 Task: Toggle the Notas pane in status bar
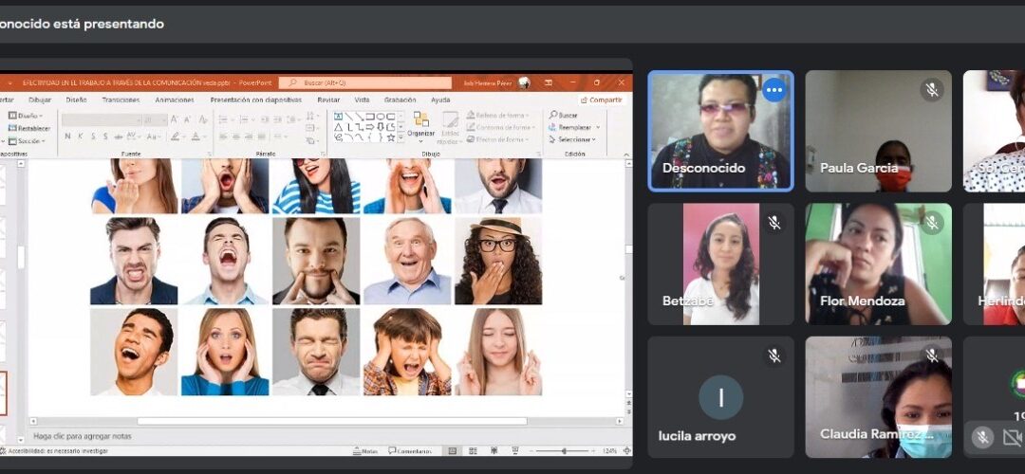coord(365,450)
